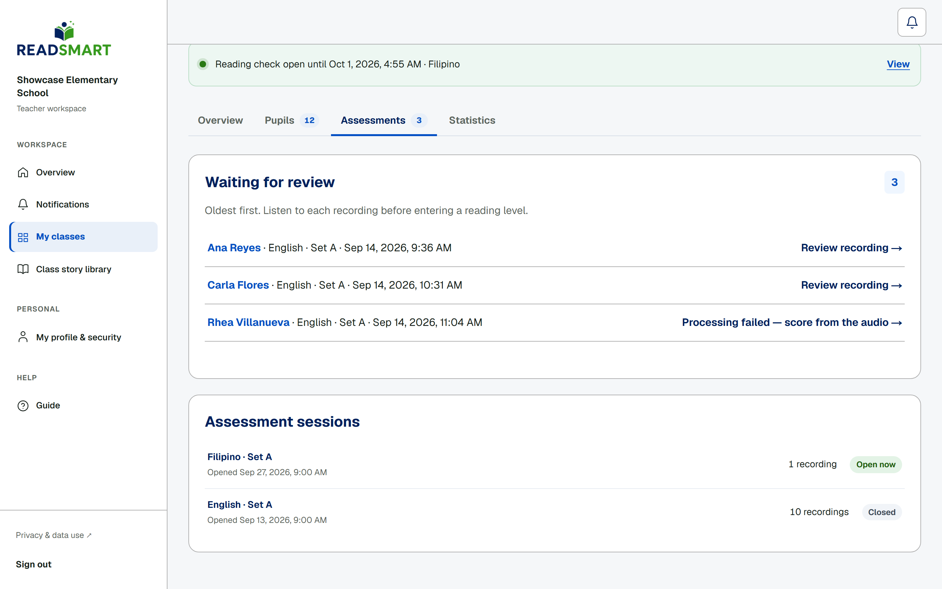Screen dimensions: 942x589
Task: Select the Assessments tab
Action: pyautogui.click(x=384, y=120)
